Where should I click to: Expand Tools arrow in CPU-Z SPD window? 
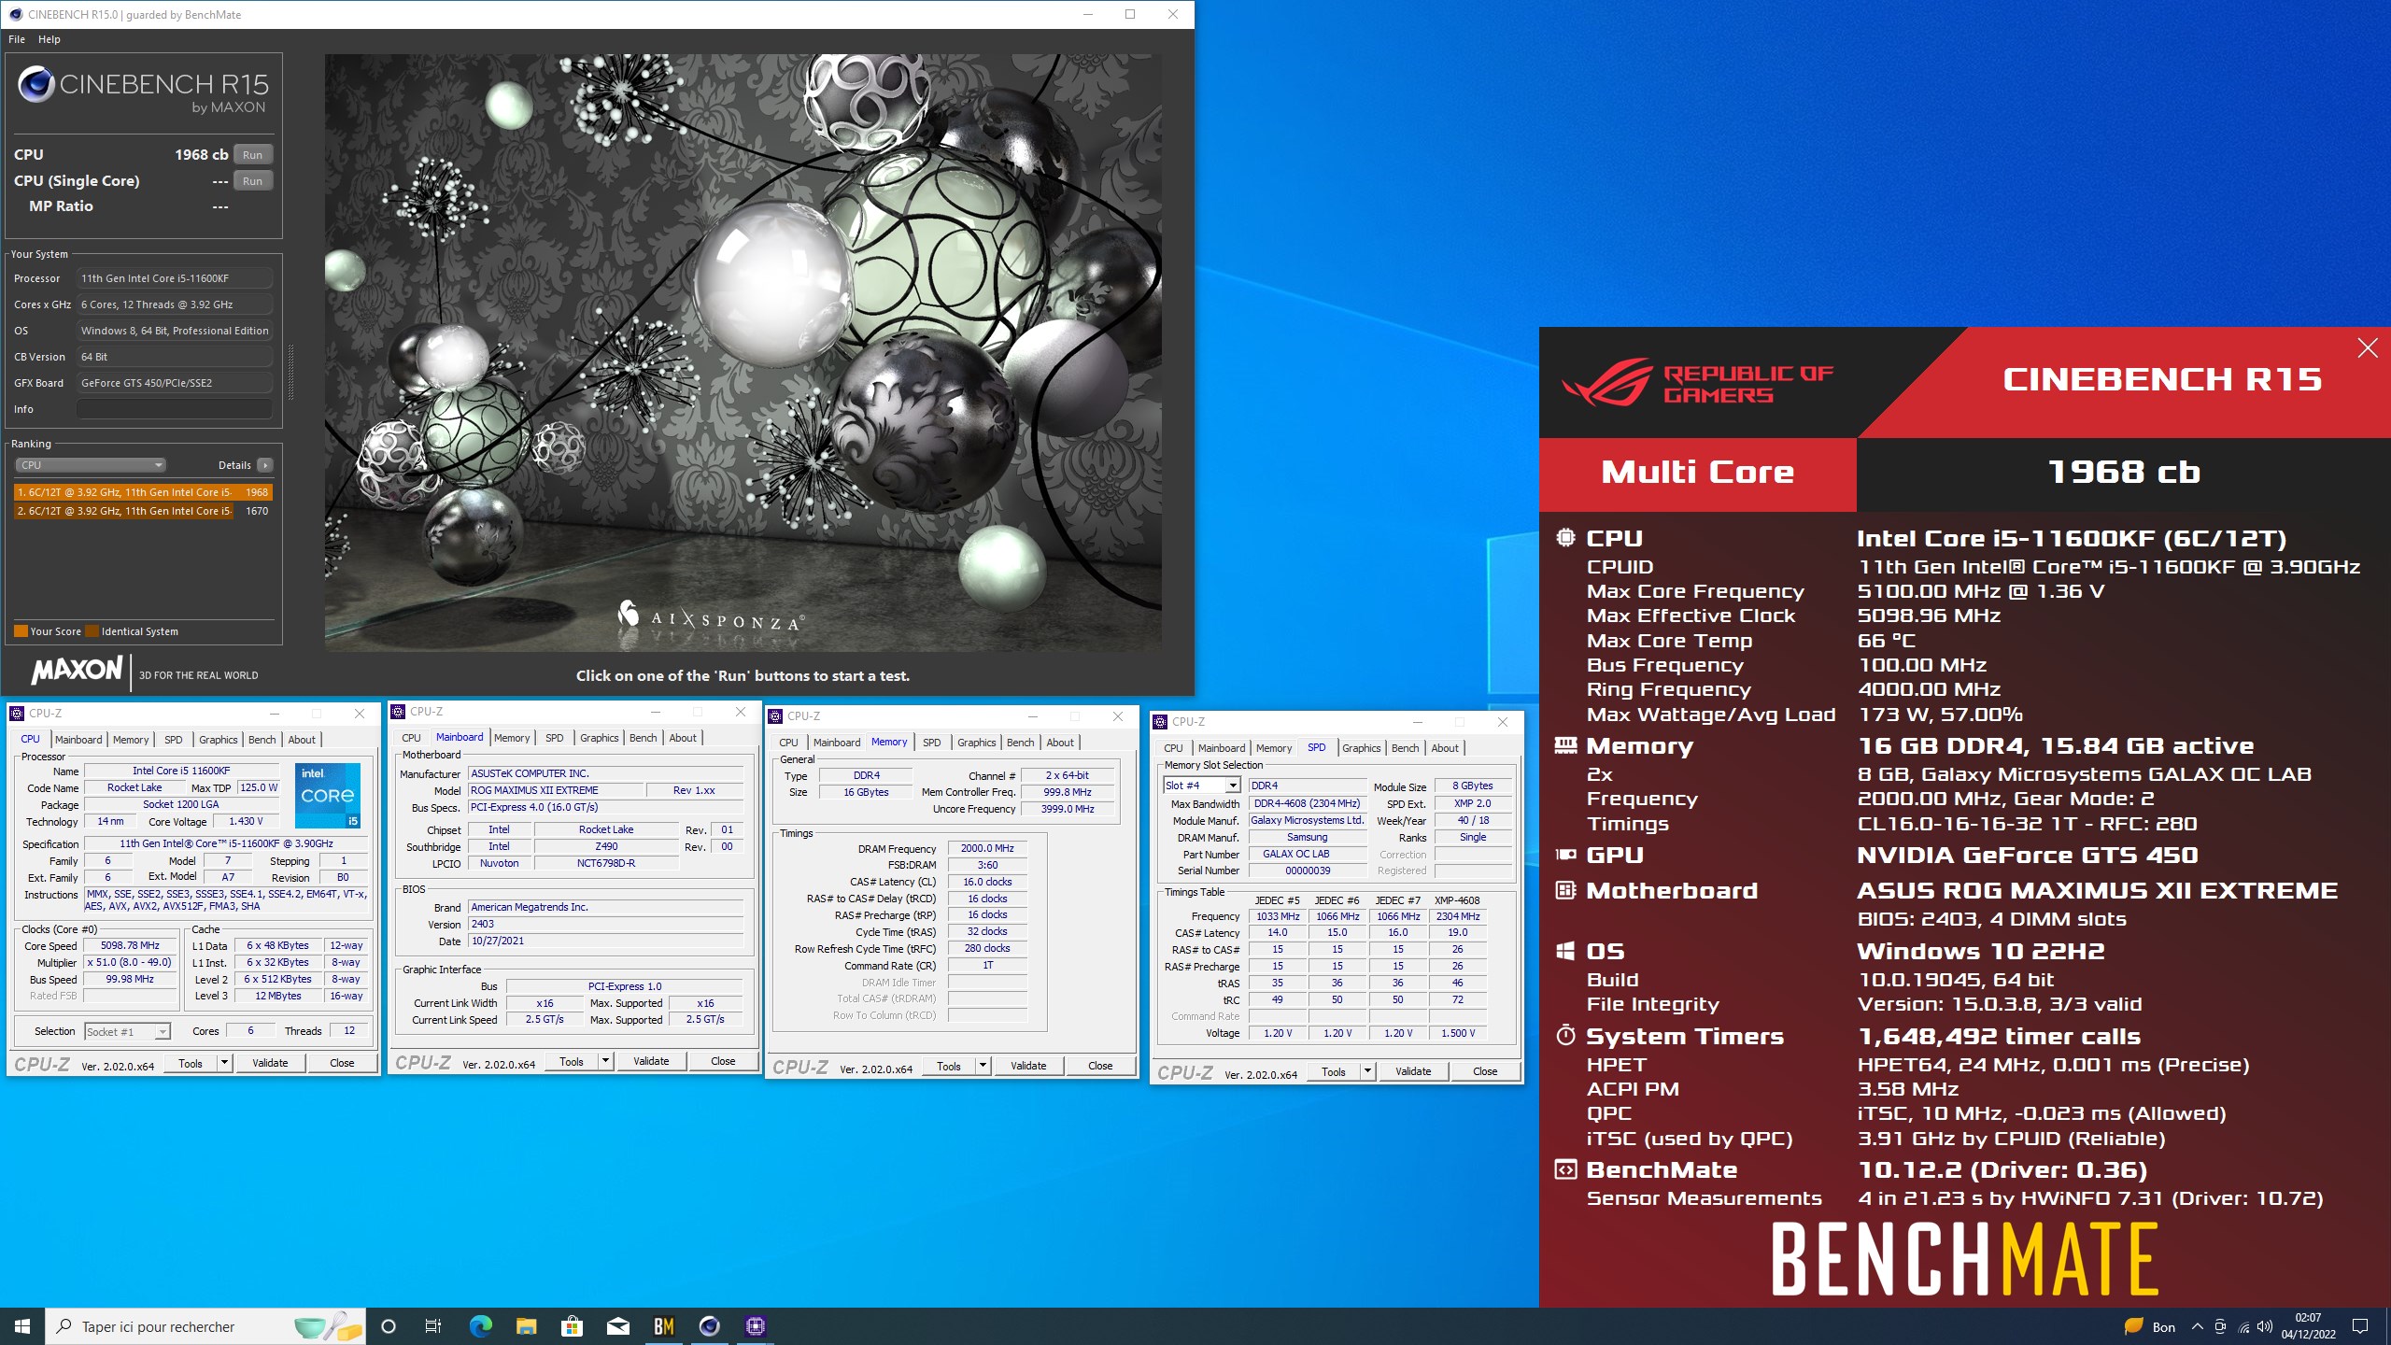(1367, 1071)
